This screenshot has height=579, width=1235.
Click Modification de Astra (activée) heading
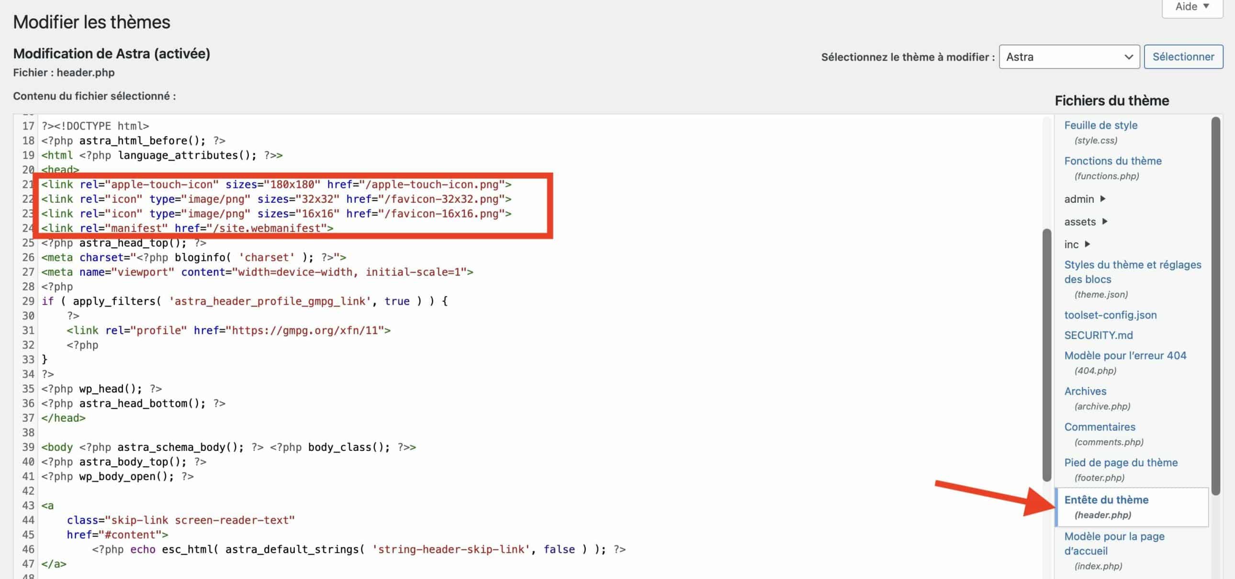pos(112,54)
